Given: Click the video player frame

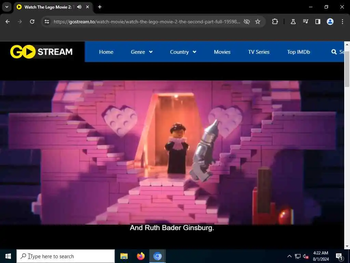Looking at the screenshot, I should (172, 152).
